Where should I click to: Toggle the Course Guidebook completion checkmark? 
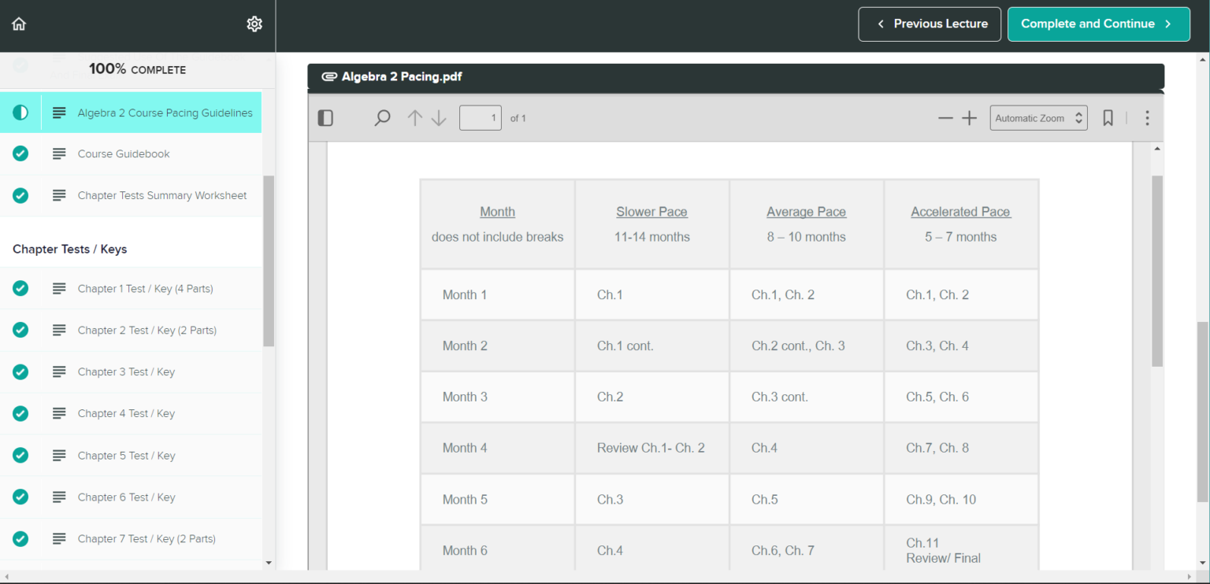(x=20, y=153)
